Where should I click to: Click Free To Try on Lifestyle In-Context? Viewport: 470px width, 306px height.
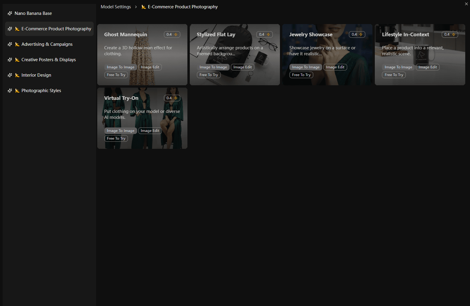[394, 75]
